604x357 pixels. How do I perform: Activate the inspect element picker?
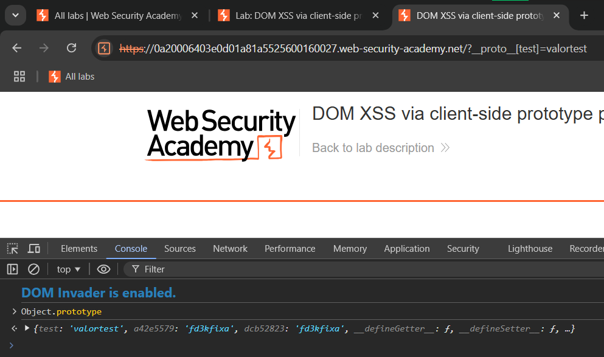click(x=12, y=249)
